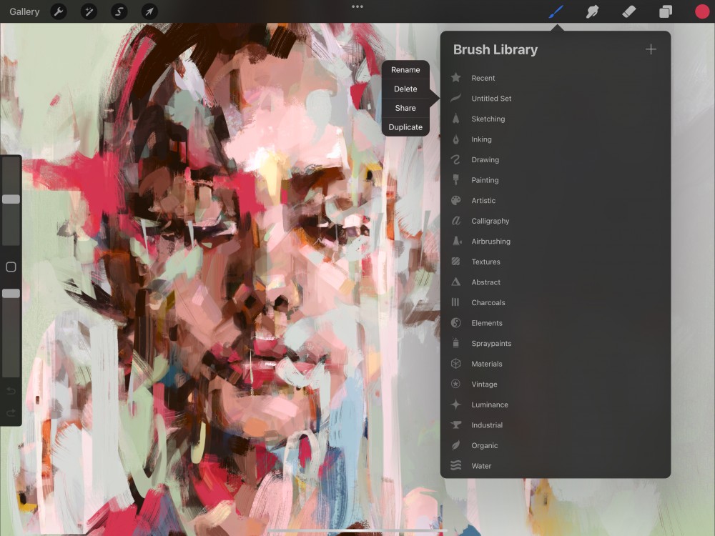Open the Layers panel icon
Screen dimensions: 715x536
coord(666,11)
